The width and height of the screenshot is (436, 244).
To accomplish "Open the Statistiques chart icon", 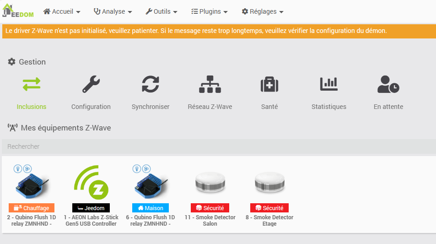I will (x=329, y=84).
